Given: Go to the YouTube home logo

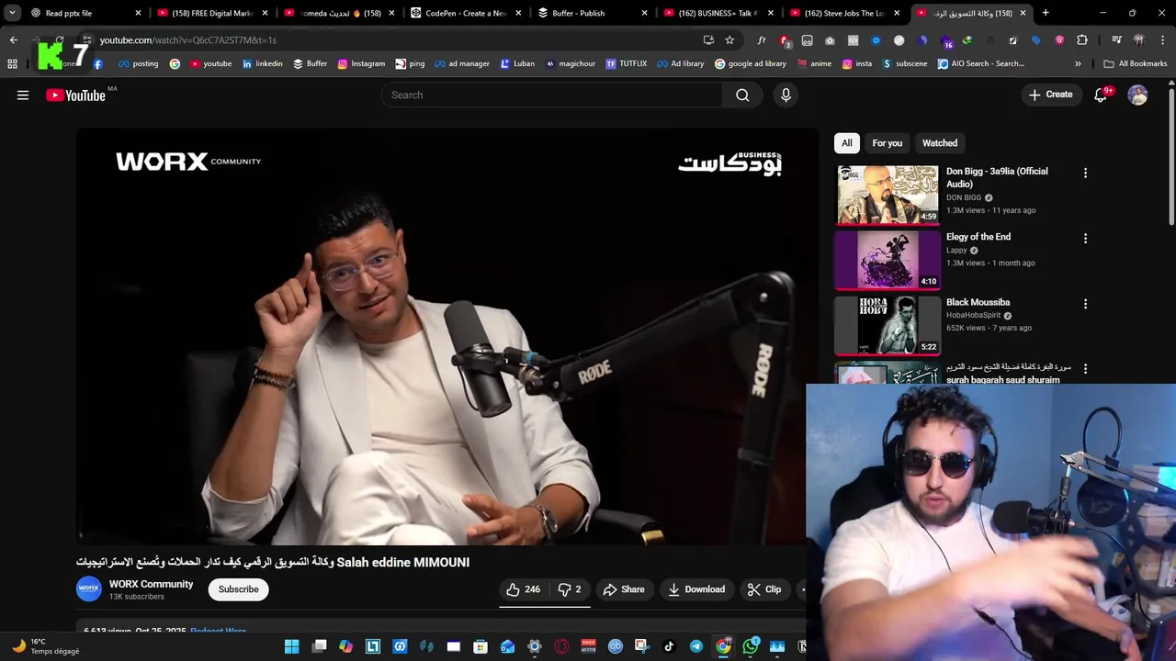Looking at the screenshot, I should pyautogui.click(x=75, y=95).
